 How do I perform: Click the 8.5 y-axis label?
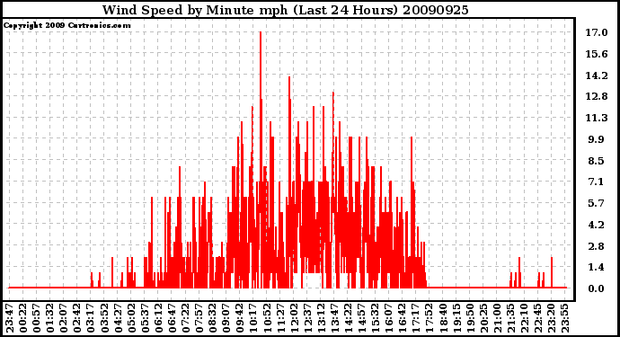(x=597, y=161)
